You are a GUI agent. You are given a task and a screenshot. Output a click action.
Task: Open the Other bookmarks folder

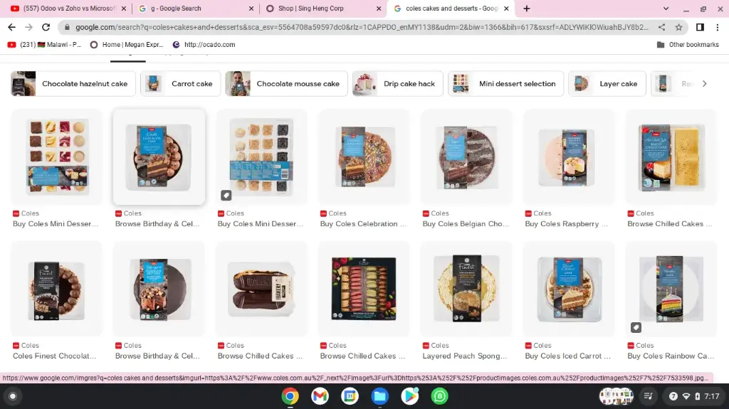pyautogui.click(x=688, y=45)
